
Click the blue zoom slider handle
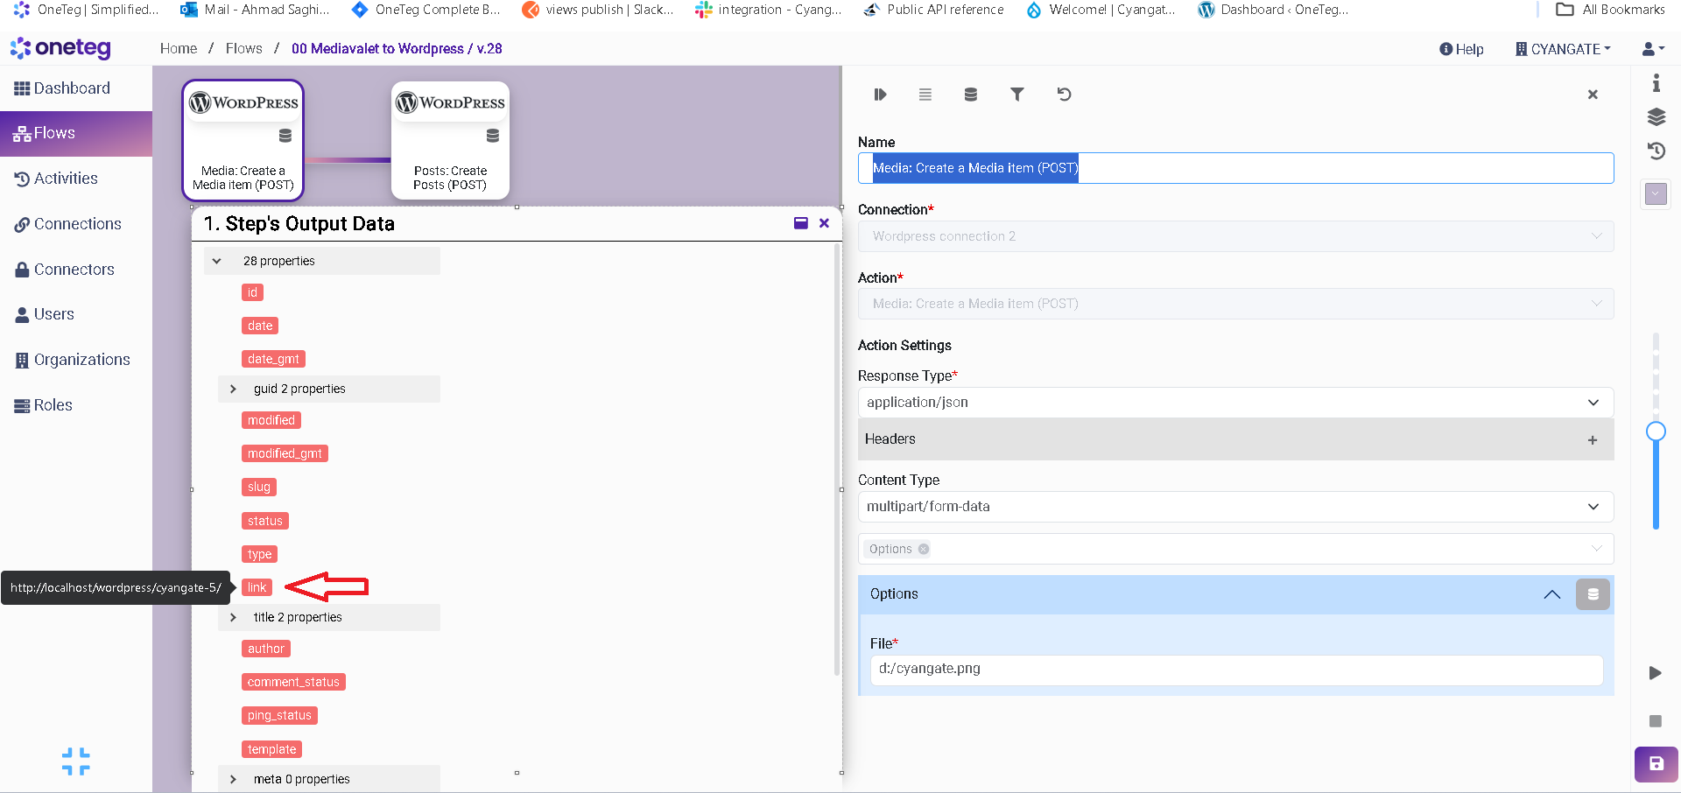[1655, 432]
